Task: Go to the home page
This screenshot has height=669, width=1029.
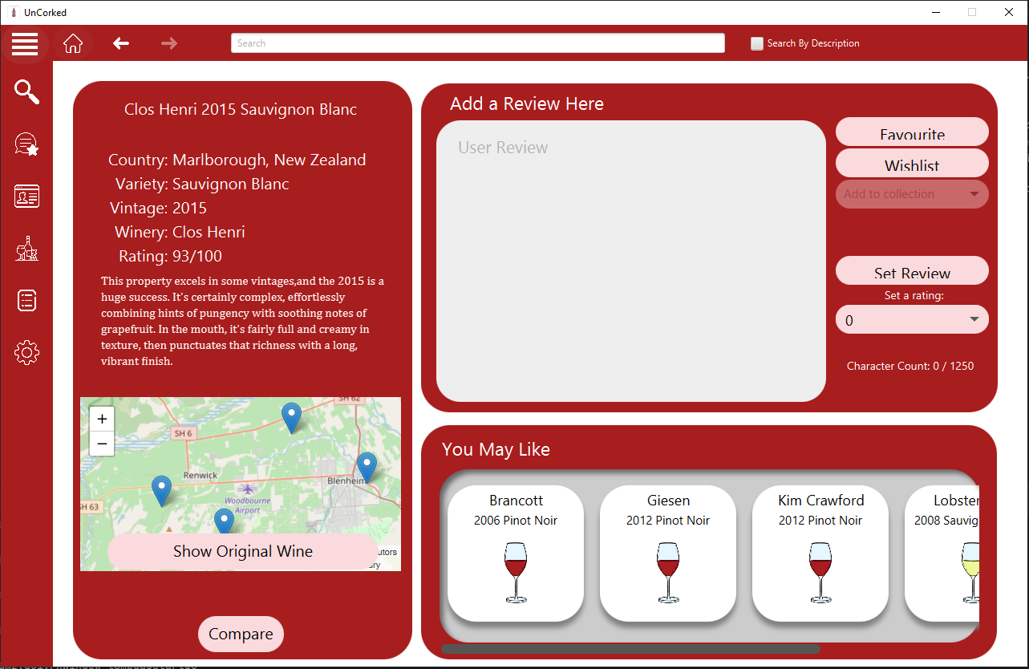Action: 73,43
